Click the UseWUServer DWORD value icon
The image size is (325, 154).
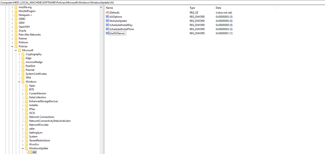click(x=107, y=33)
